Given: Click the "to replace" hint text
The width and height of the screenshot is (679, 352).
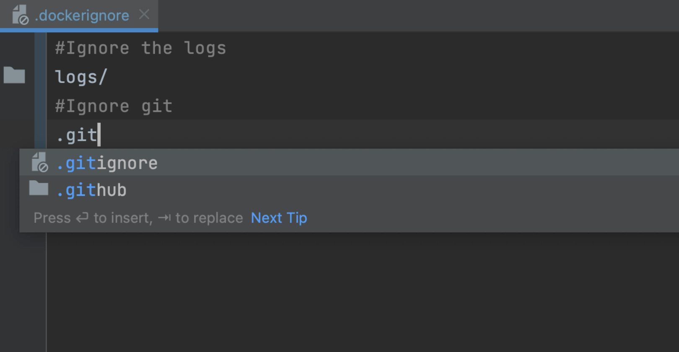Looking at the screenshot, I should pyautogui.click(x=209, y=218).
